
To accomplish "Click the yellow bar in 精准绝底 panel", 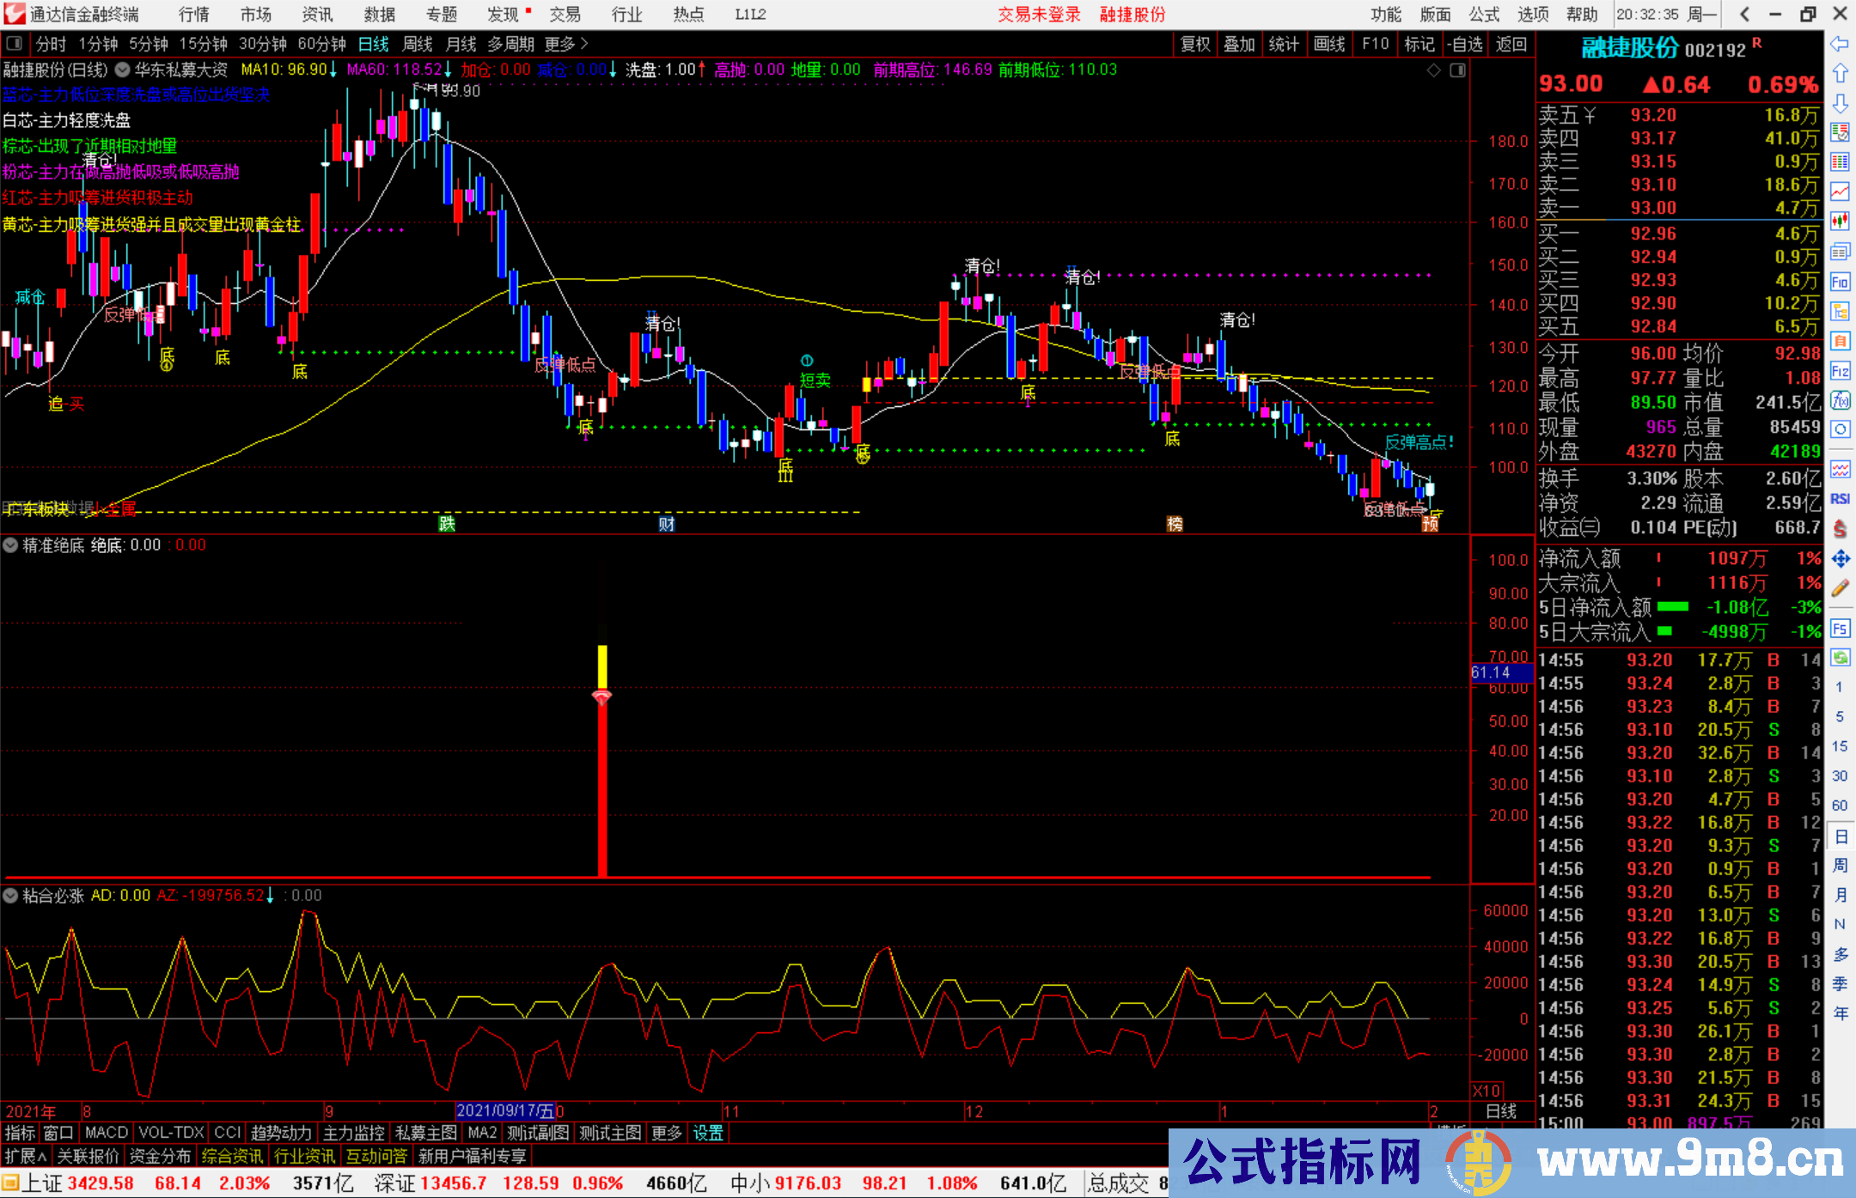I will coord(602,666).
